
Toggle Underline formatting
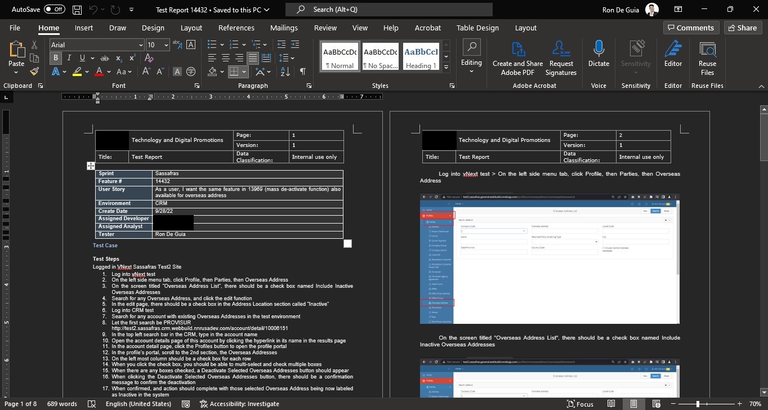83,58
